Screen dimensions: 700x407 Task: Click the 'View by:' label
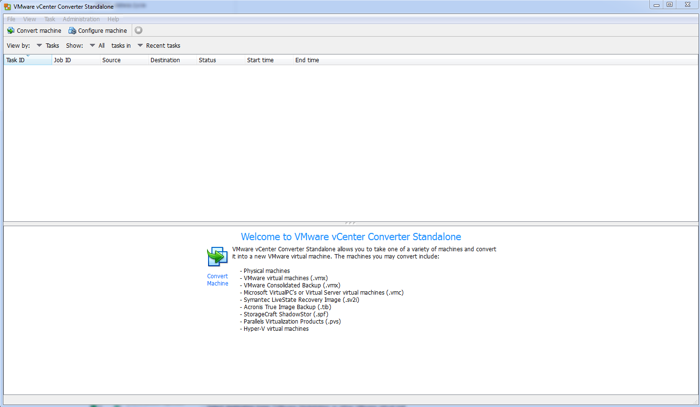[18, 46]
